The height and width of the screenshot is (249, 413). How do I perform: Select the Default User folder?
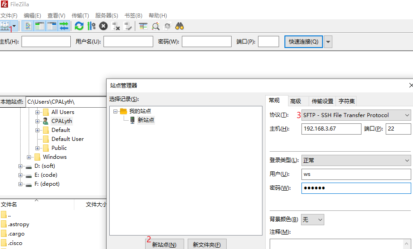point(68,139)
